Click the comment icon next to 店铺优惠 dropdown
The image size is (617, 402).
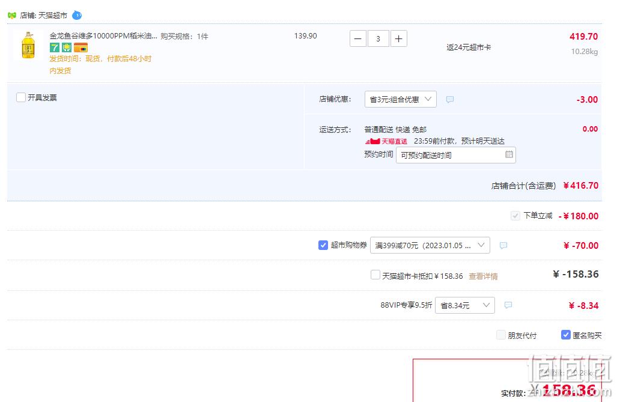[x=450, y=99]
